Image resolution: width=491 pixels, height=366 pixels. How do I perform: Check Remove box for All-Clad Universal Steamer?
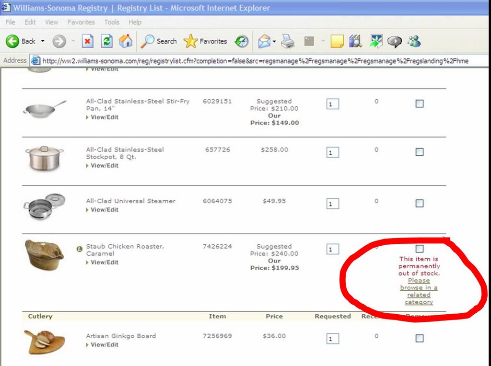(x=419, y=203)
